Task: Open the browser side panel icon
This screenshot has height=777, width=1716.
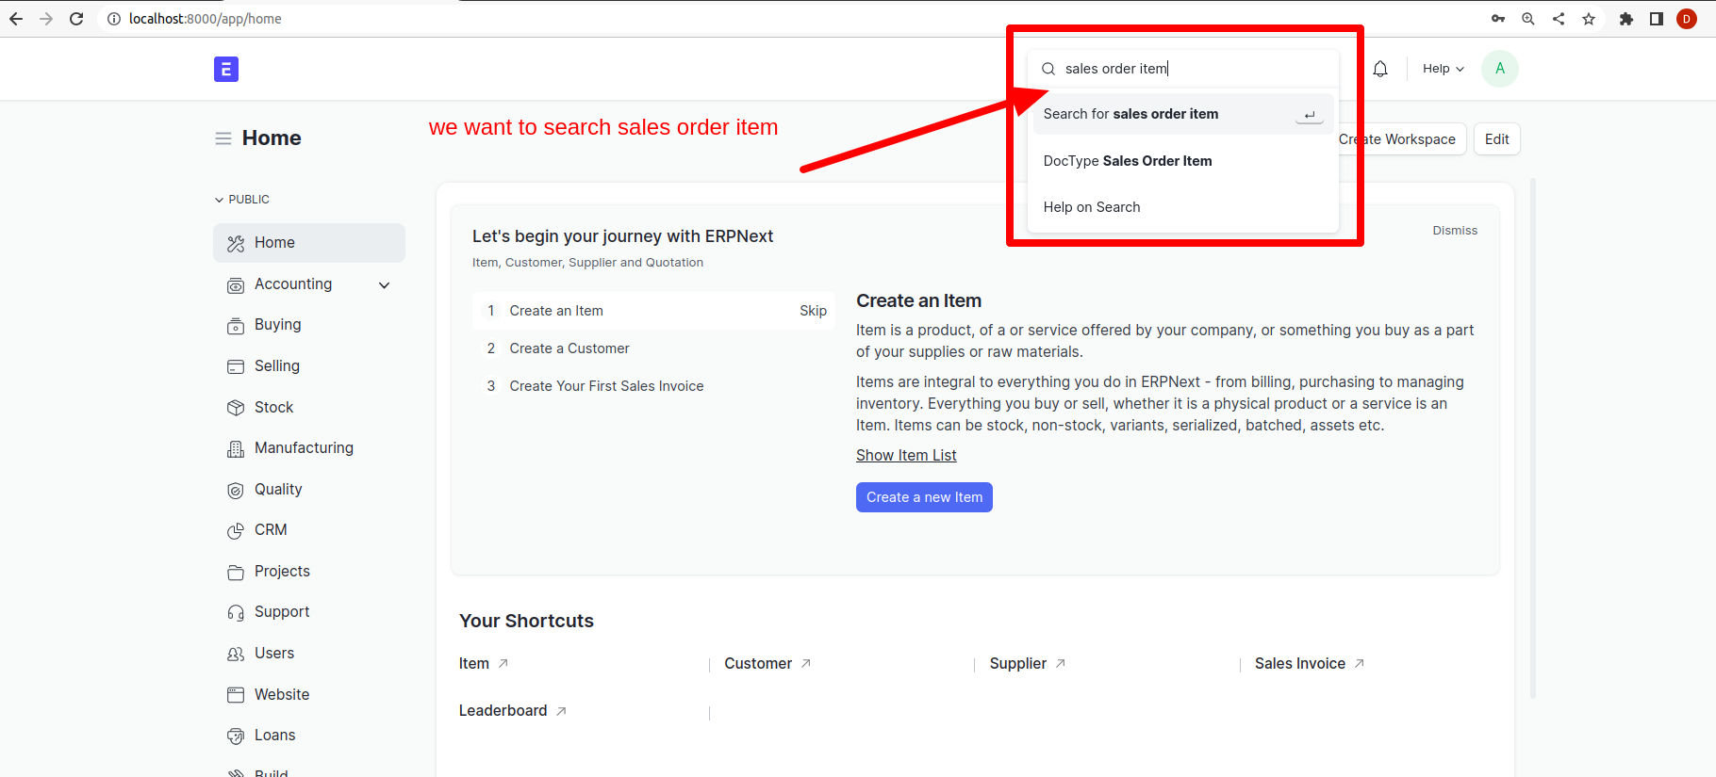Action: pyautogui.click(x=1657, y=19)
